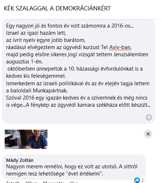Click the Tetszik like link under comment
Image resolution: width=161 pixels, height=183 pixels.
[x=13, y=182]
